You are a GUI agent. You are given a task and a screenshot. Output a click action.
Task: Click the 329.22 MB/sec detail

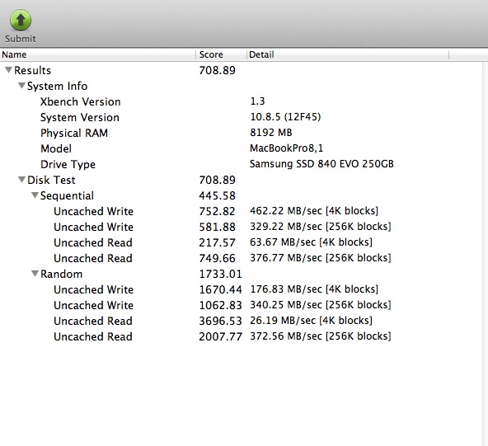[x=321, y=226]
